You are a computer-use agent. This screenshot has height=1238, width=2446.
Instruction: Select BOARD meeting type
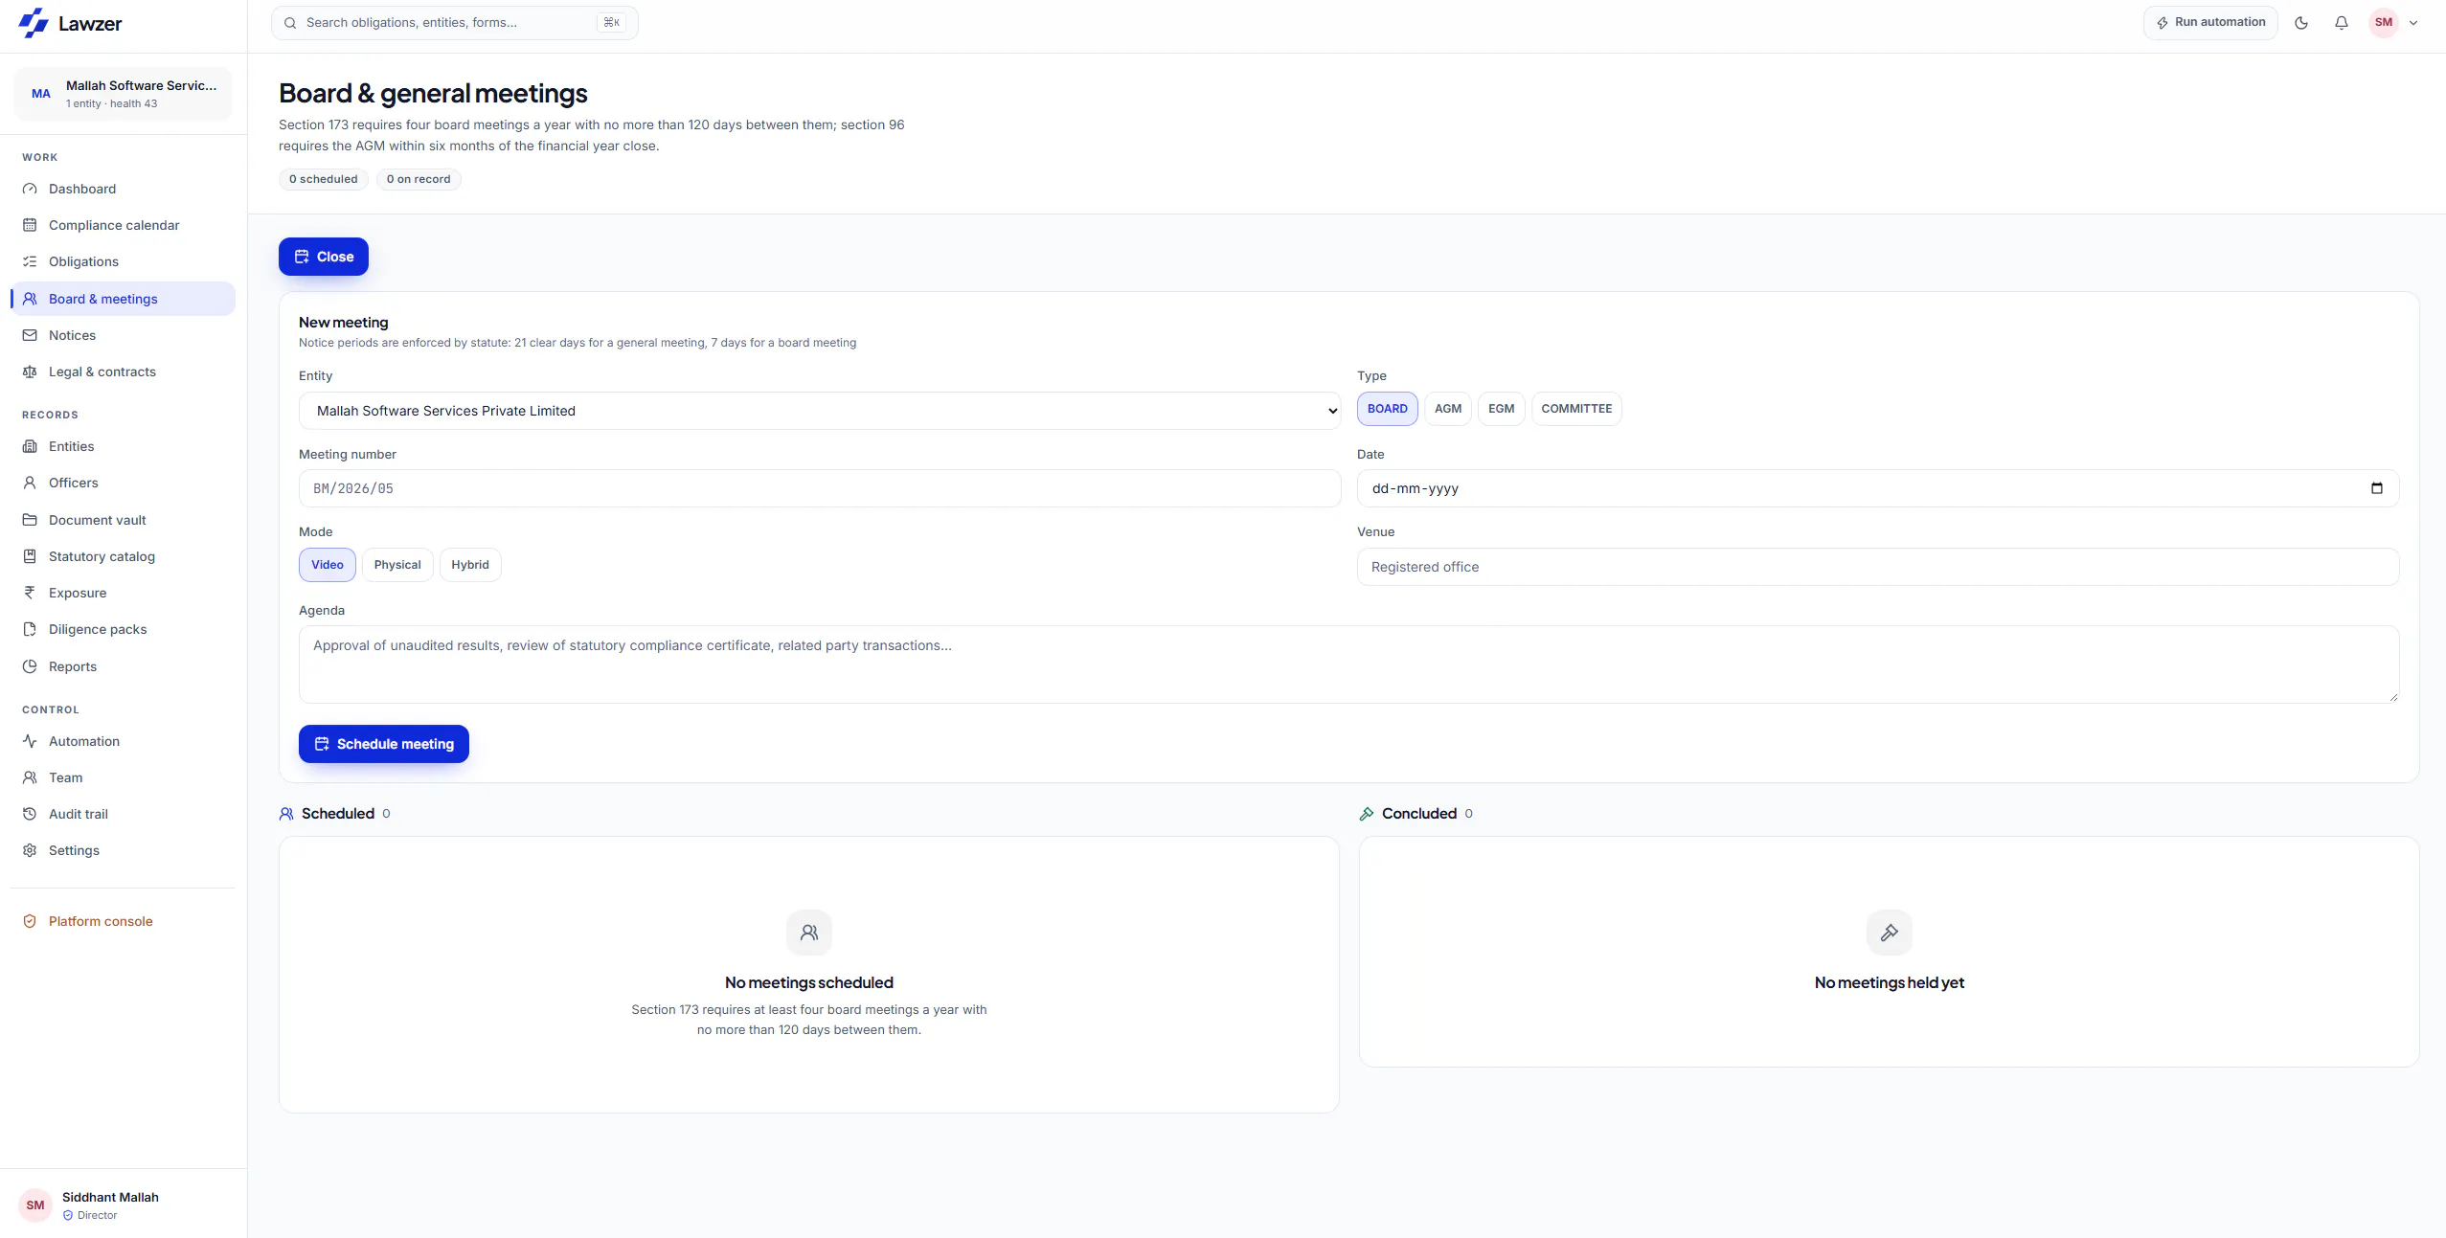(x=1387, y=409)
